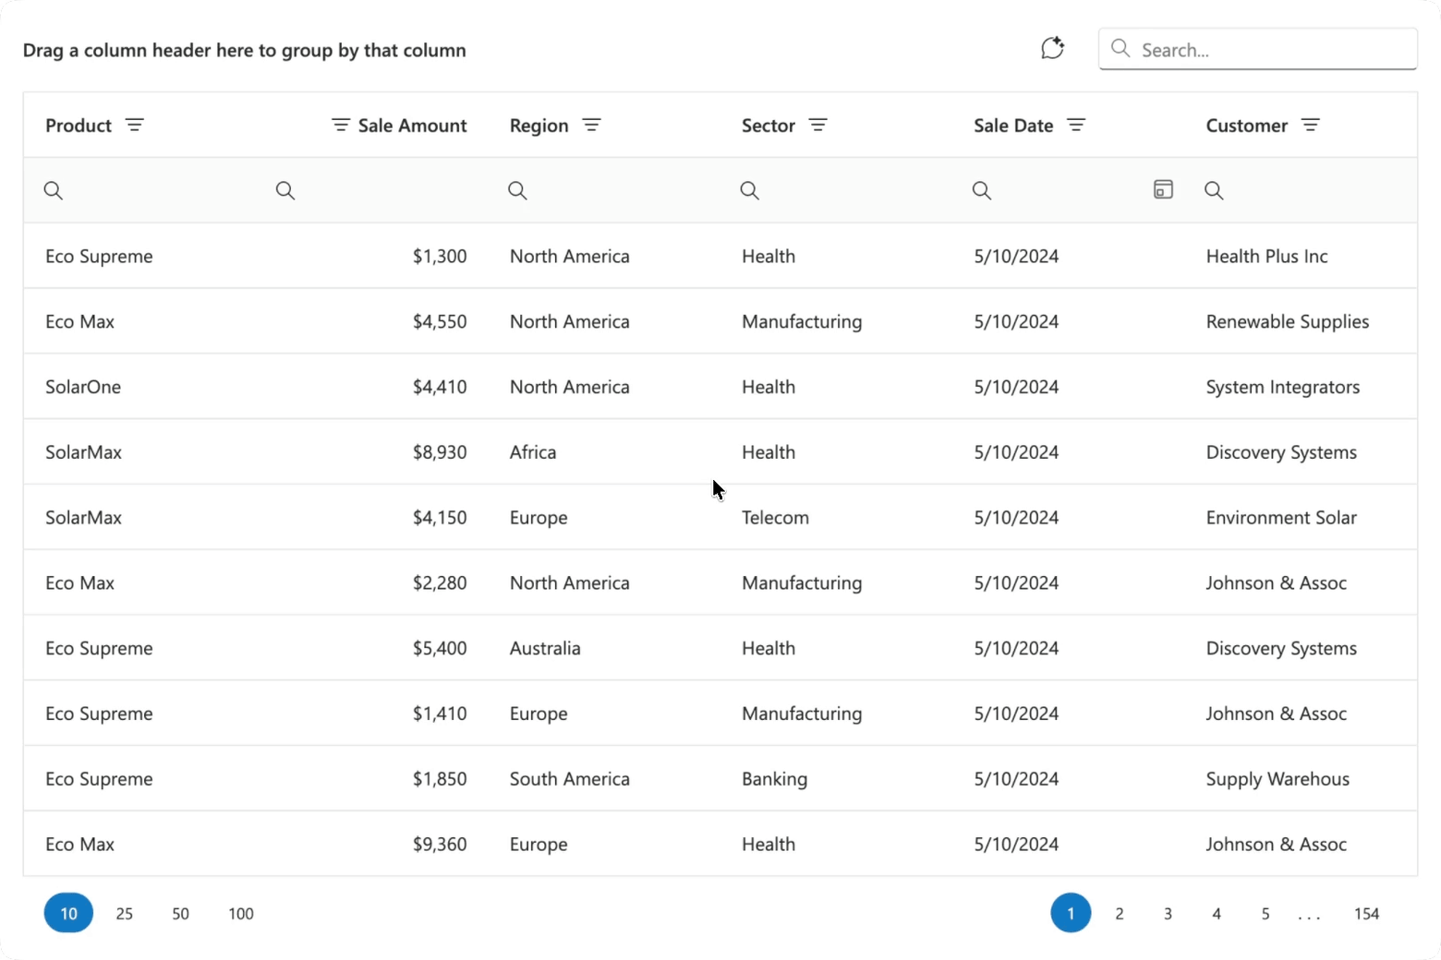Viewport: 1441px width, 960px height.
Task: Go to page 1
Action: [1071, 913]
